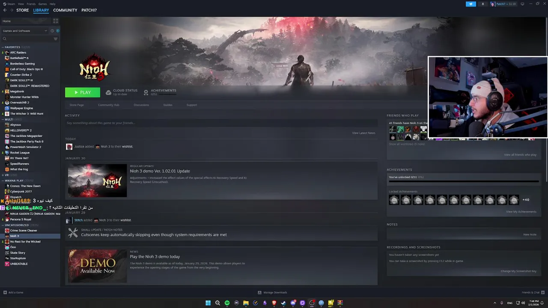Open Community Hub tab
Viewport: 548px width, 308px height.
coord(109,105)
